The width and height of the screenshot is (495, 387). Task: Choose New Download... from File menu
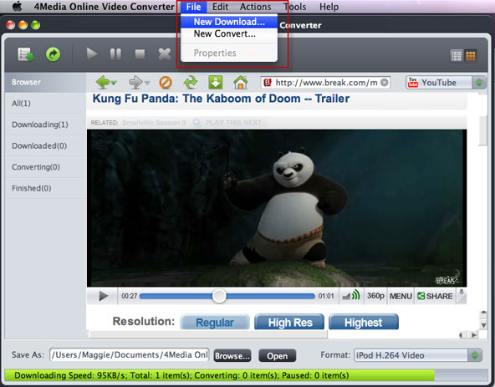click(229, 22)
